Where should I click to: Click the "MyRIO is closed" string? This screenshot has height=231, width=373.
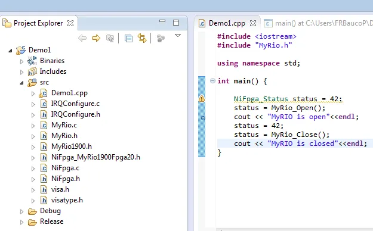(x=303, y=143)
